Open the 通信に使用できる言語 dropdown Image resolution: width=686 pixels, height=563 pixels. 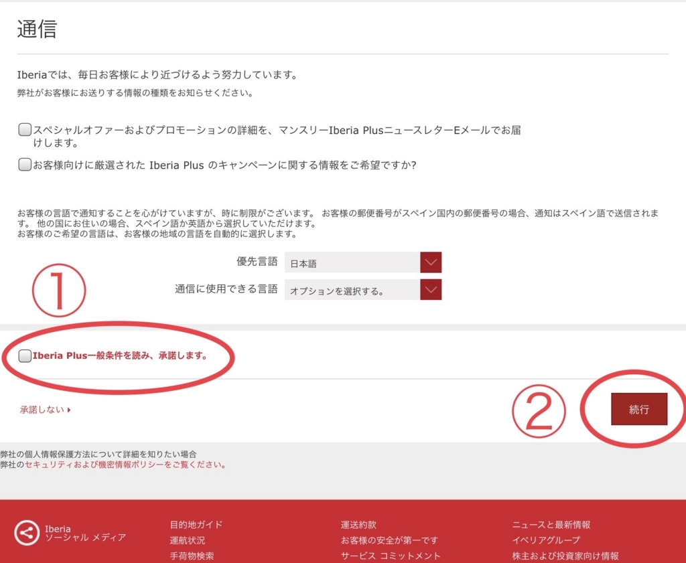[432, 289]
